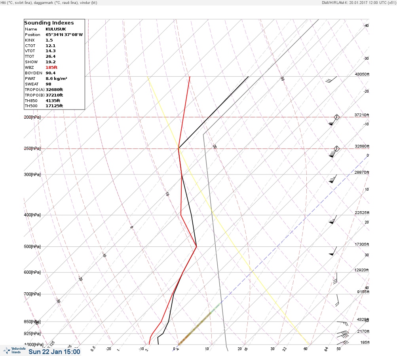Click the wind barb at 43050ft
Viewport: 397px width, 356px height.
pyautogui.click(x=331, y=80)
